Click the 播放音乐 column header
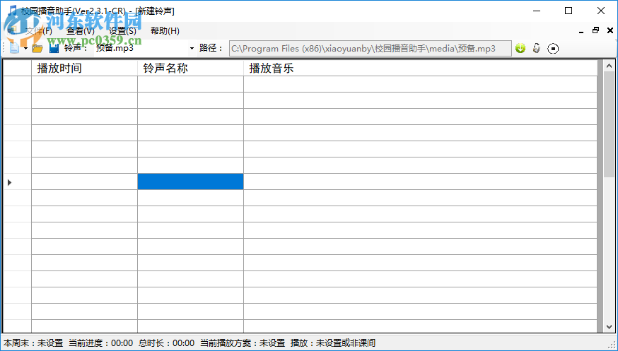This screenshot has height=351, width=618. pyautogui.click(x=421, y=68)
